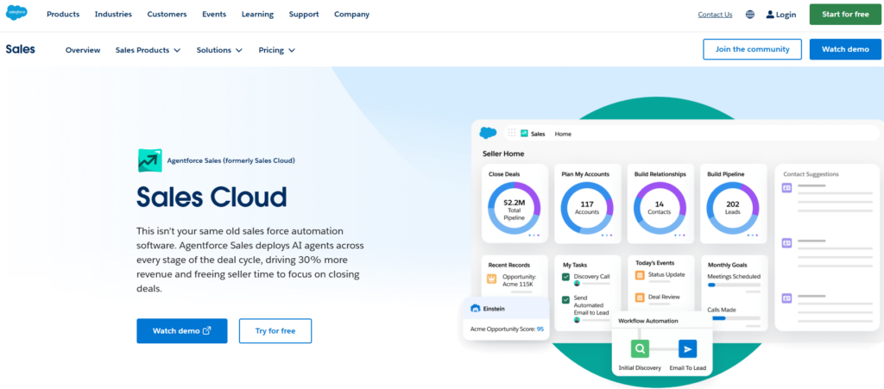Open the Company menu
884x389 pixels.
click(352, 14)
